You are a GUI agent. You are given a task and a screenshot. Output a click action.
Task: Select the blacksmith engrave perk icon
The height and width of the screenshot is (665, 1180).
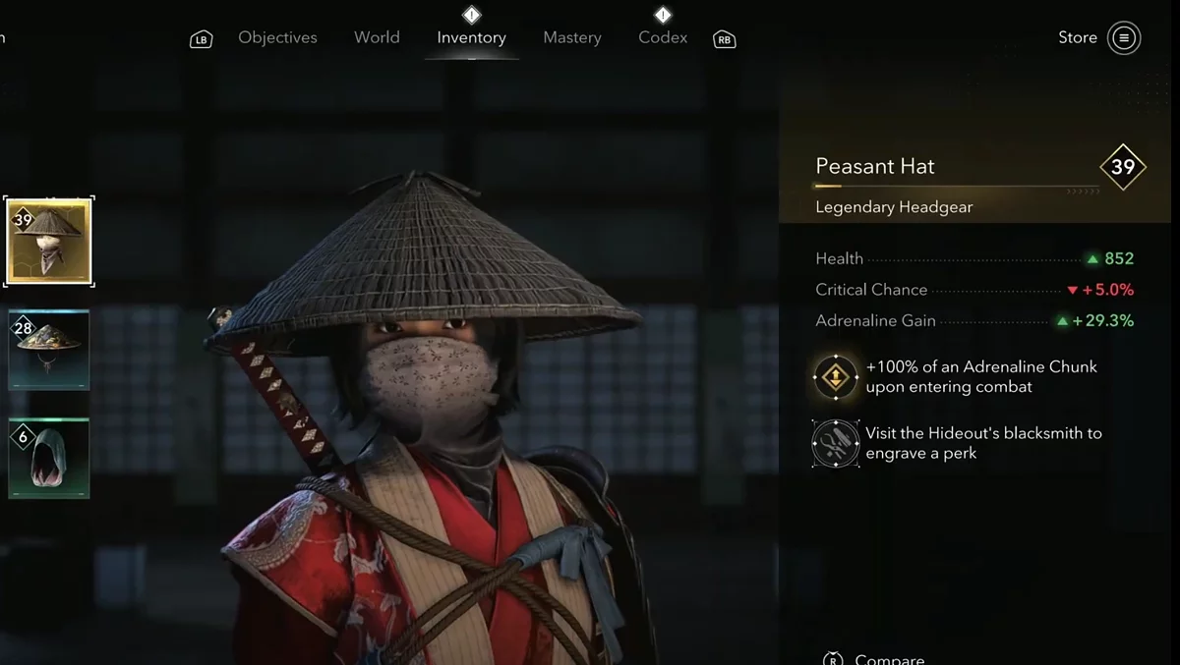pyautogui.click(x=836, y=443)
